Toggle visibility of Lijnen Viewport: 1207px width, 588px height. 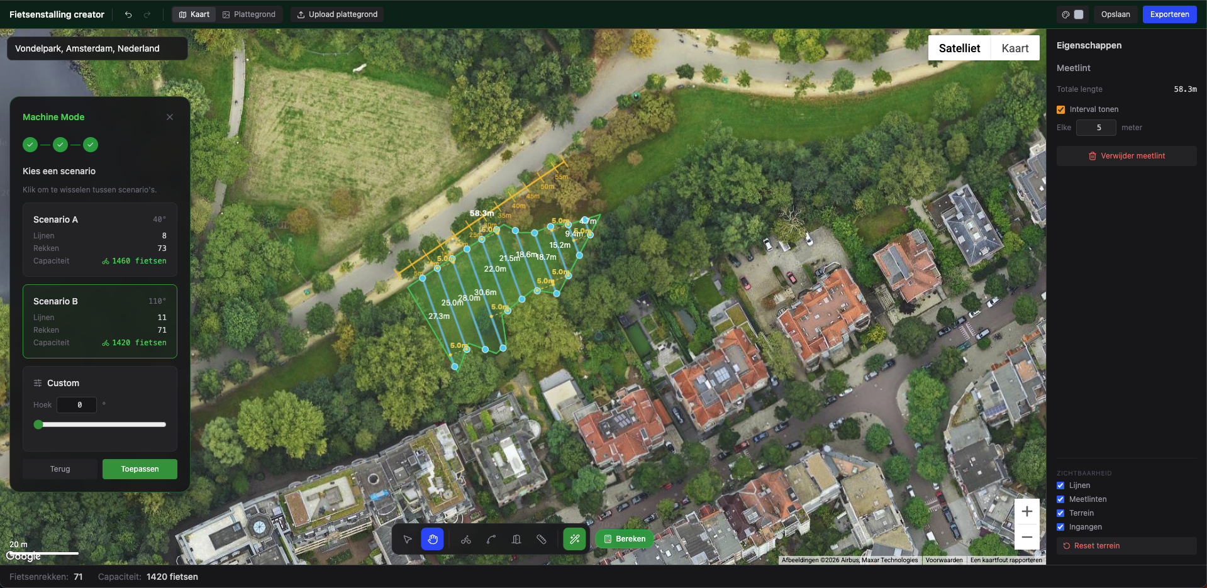click(x=1060, y=485)
